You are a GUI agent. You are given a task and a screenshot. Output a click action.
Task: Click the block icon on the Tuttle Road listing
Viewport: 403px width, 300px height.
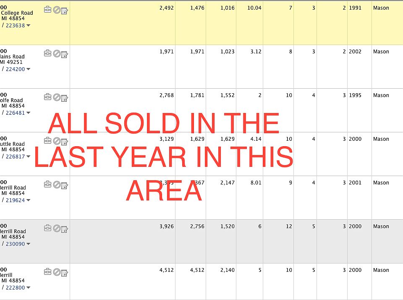tap(56, 141)
